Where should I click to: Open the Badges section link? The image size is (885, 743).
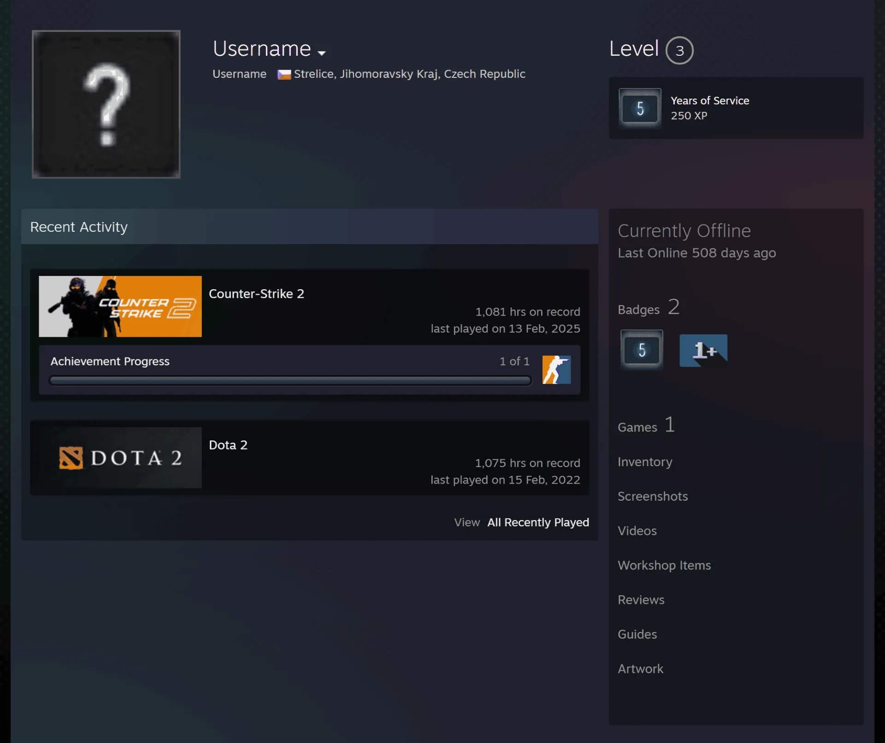pos(638,310)
